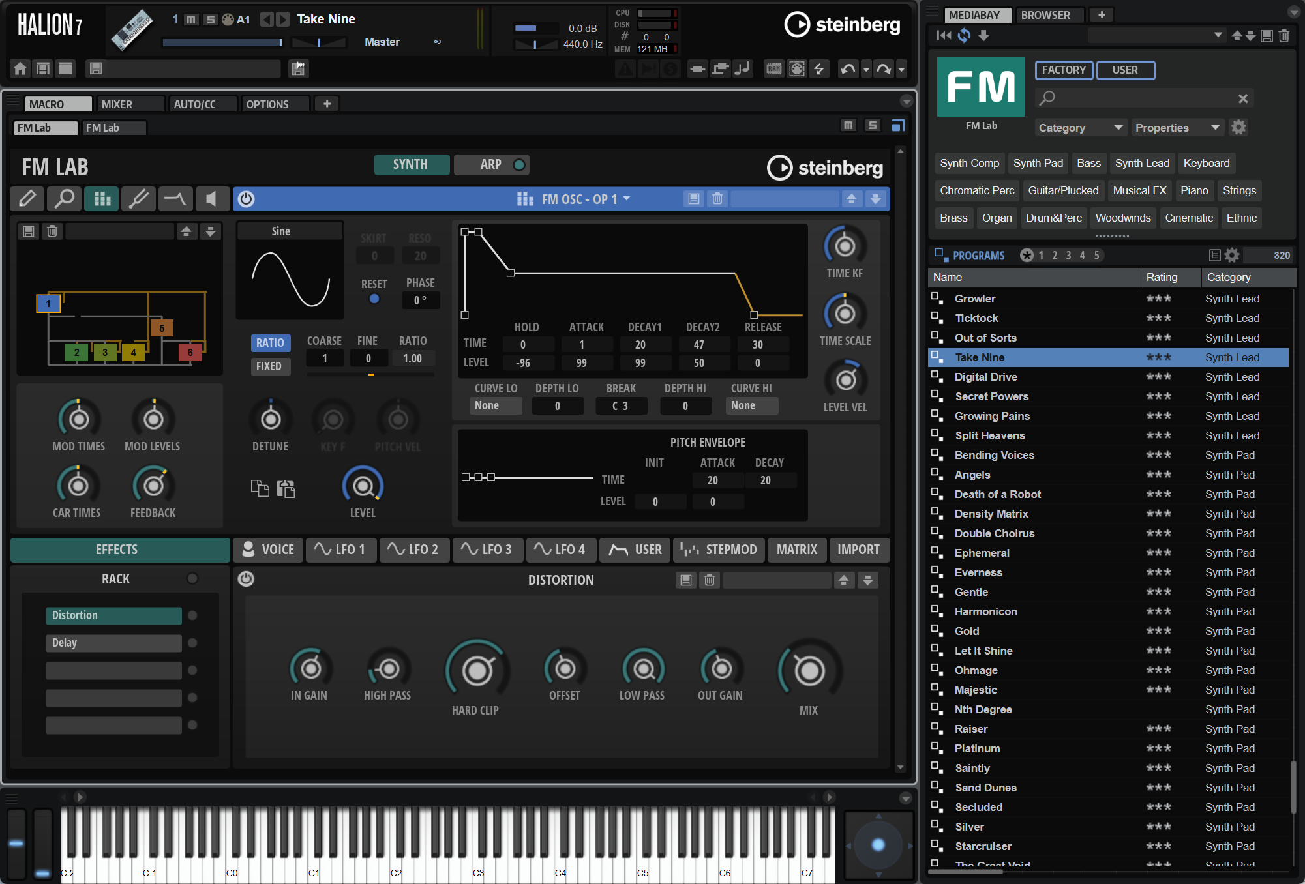This screenshot has height=884, width=1305.
Task: Open the MATRIX tab
Action: (796, 550)
